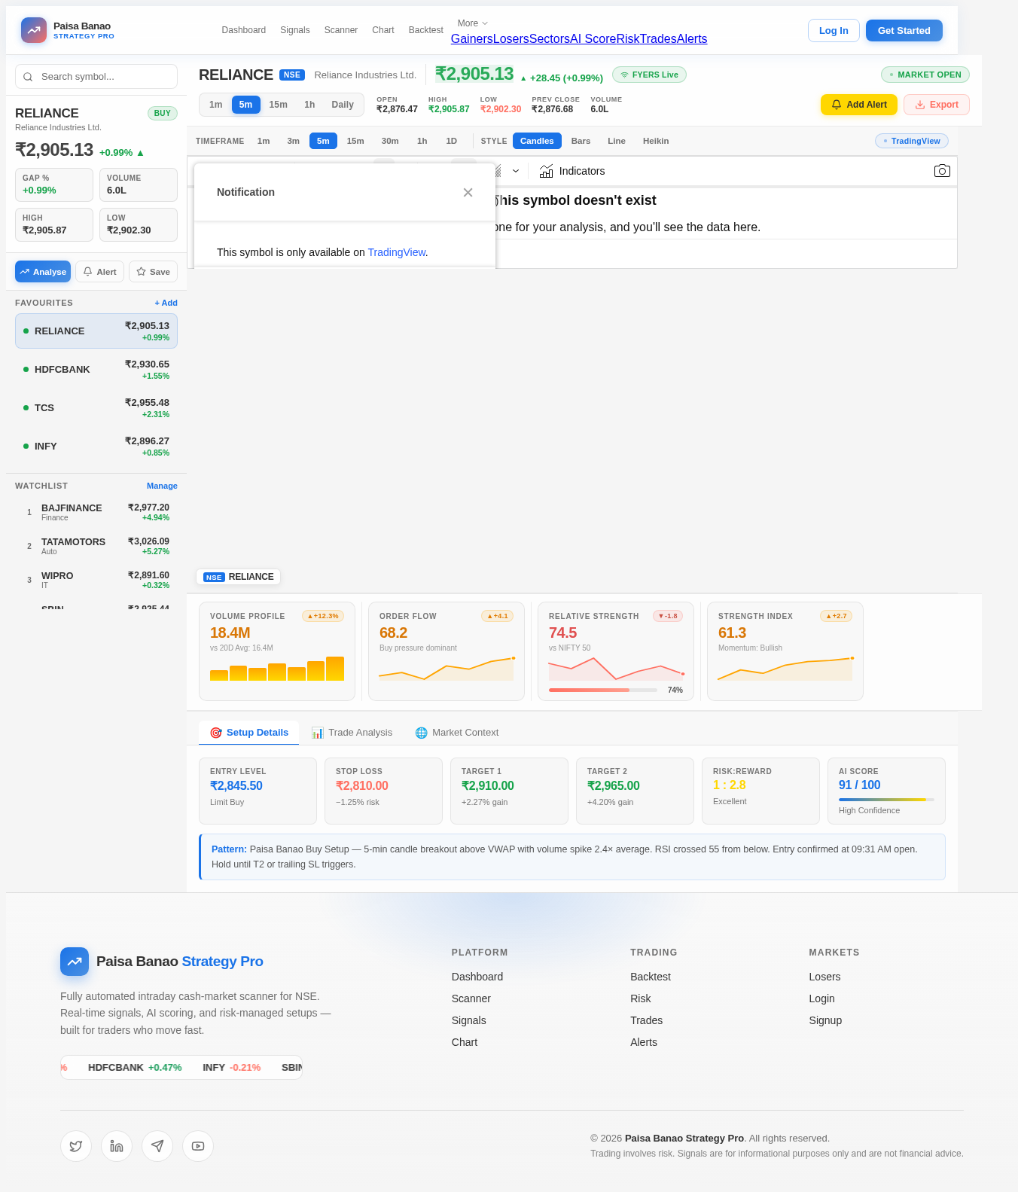Focus the Search symbol input field
Screen dimensions: 1018x1192
click(96, 77)
